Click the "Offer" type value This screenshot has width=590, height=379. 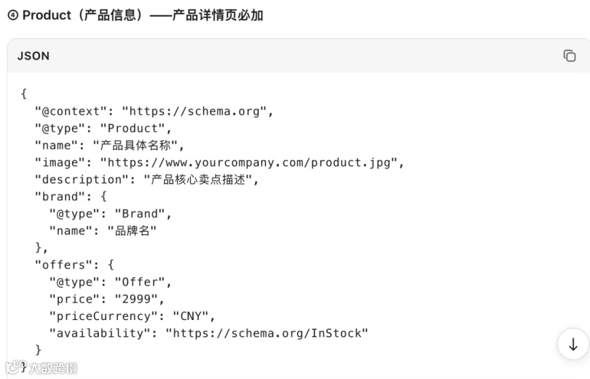[x=140, y=282]
